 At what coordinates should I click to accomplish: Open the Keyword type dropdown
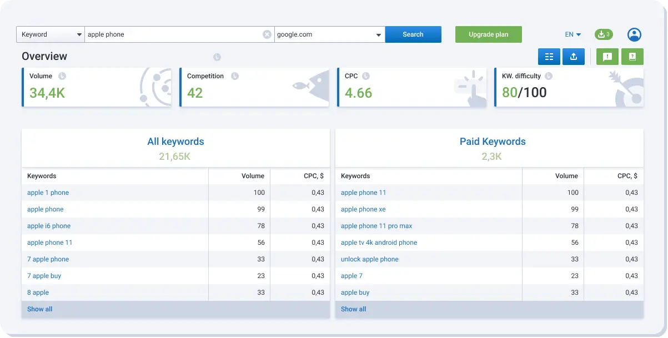coord(50,34)
